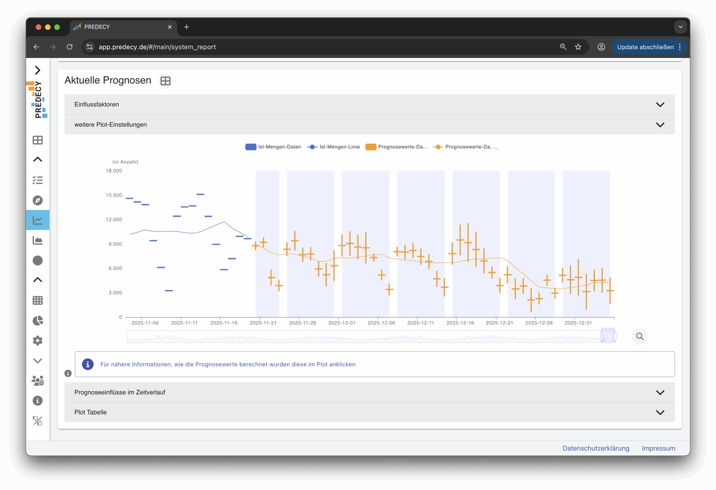Toggle Ist-Mengen-Linie legend series
This screenshot has width=716, height=490.
333,147
